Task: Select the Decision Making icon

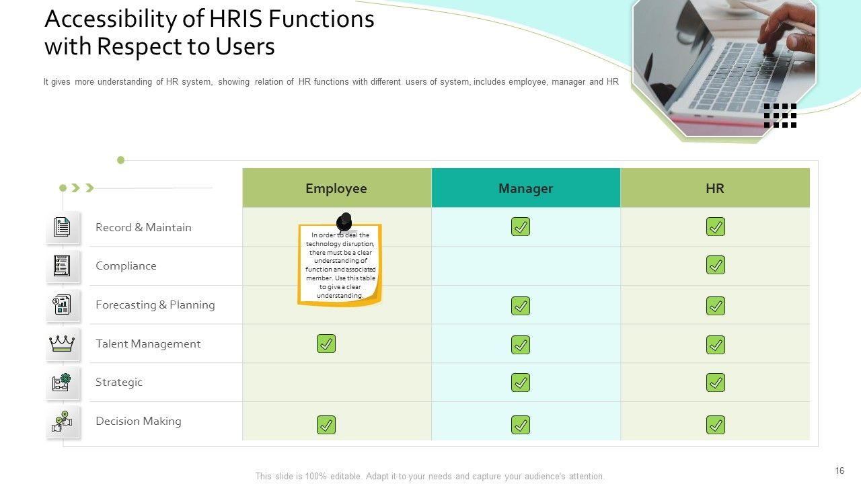Action: point(63,421)
